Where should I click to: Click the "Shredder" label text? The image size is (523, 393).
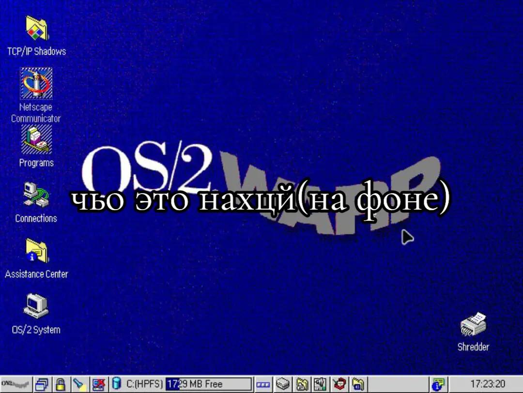tap(473, 347)
